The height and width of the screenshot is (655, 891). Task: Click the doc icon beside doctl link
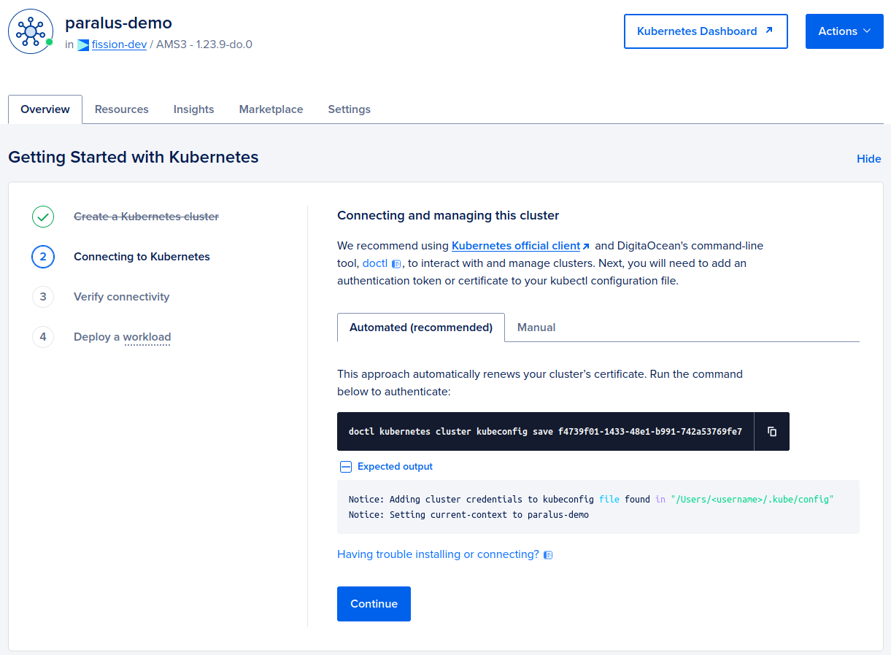pos(396,264)
